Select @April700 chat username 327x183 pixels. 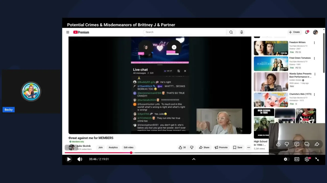tap(144, 114)
